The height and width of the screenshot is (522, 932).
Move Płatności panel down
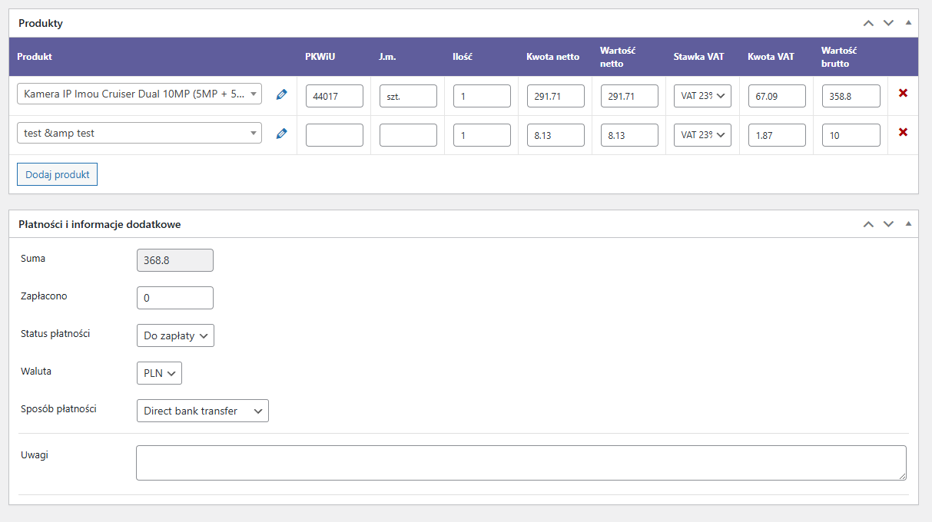pos(888,224)
